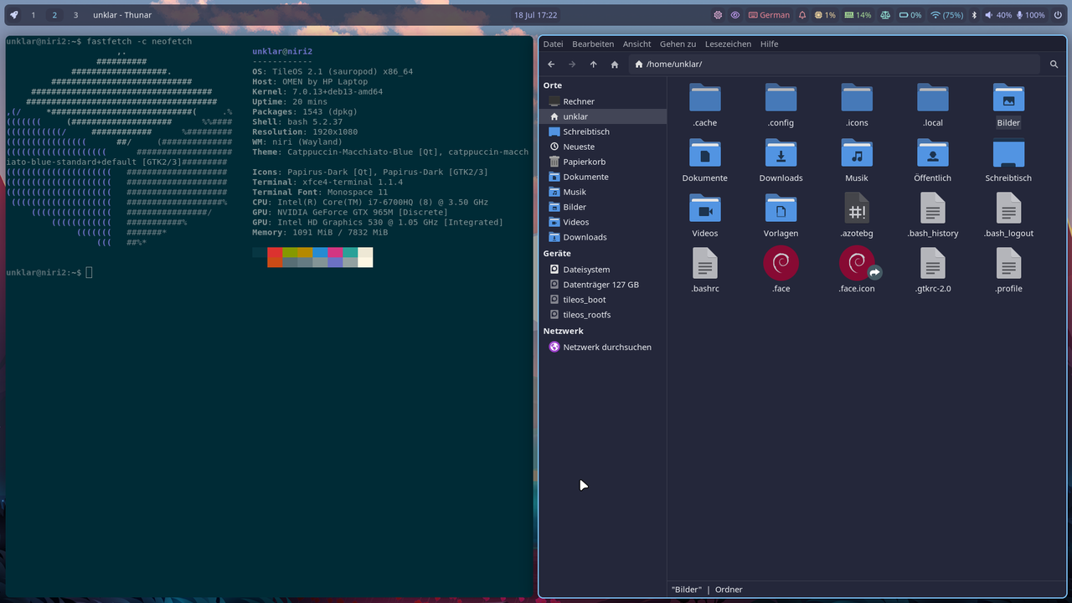Go to parent folder with up arrow
This screenshot has width=1072, height=603.
pos(594,64)
